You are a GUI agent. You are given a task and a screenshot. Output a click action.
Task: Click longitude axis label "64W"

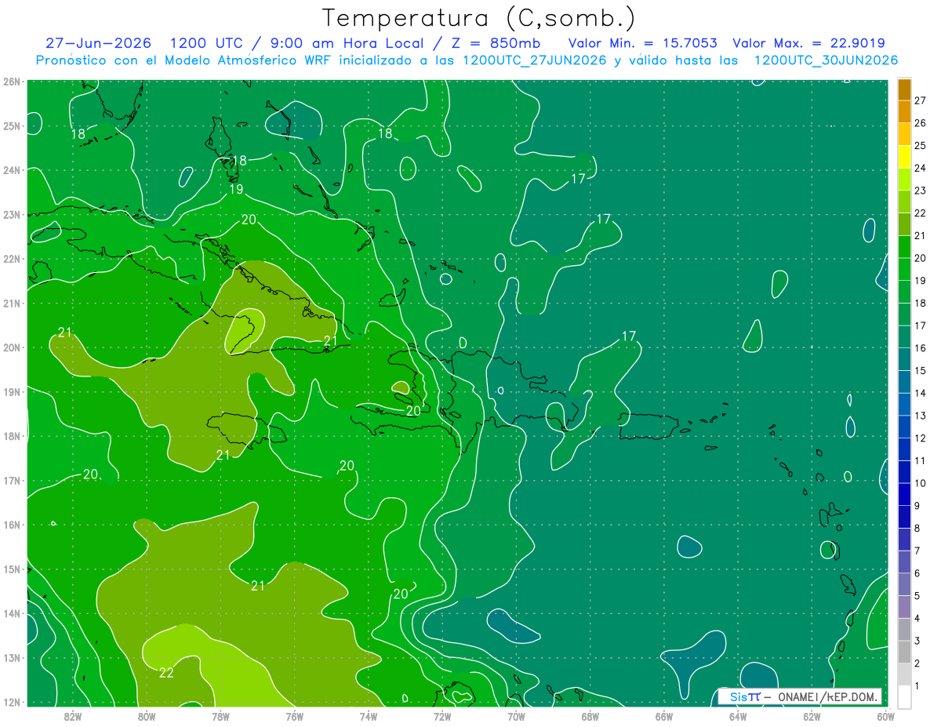pos(738,716)
